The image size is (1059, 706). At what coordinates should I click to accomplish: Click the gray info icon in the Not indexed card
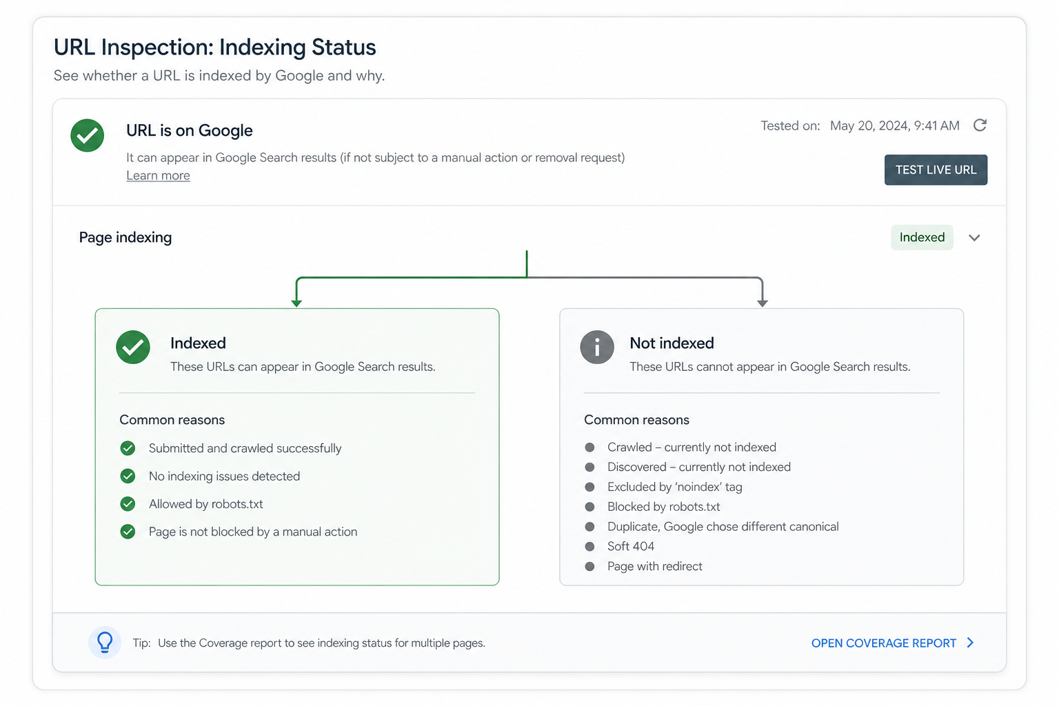tap(597, 347)
